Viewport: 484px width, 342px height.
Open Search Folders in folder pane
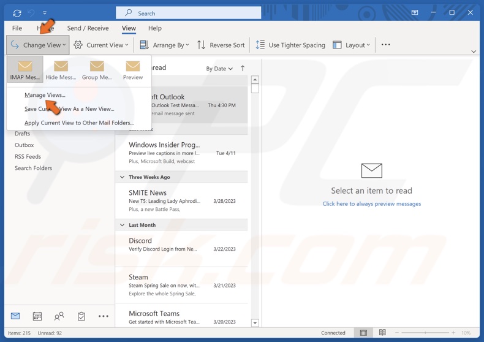tap(33, 168)
